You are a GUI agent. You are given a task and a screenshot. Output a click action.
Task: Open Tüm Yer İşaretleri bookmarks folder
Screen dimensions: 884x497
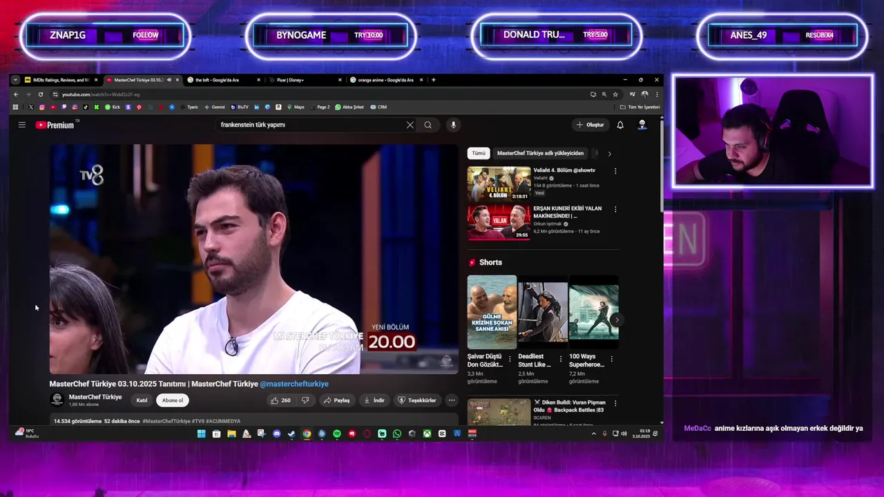640,107
